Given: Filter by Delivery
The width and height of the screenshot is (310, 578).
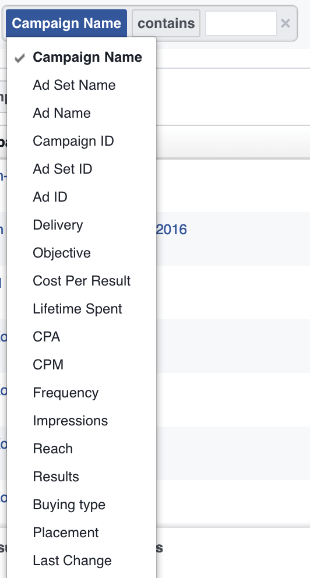Looking at the screenshot, I should (x=82, y=225).
